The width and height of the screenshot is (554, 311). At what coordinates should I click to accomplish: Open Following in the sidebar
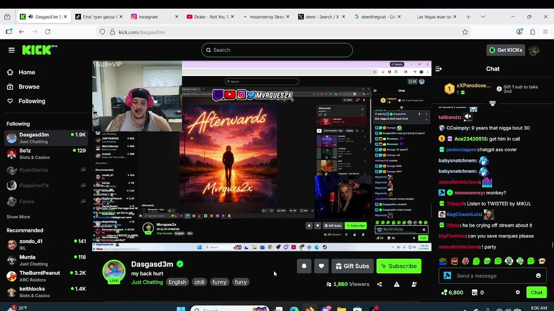(x=26, y=101)
